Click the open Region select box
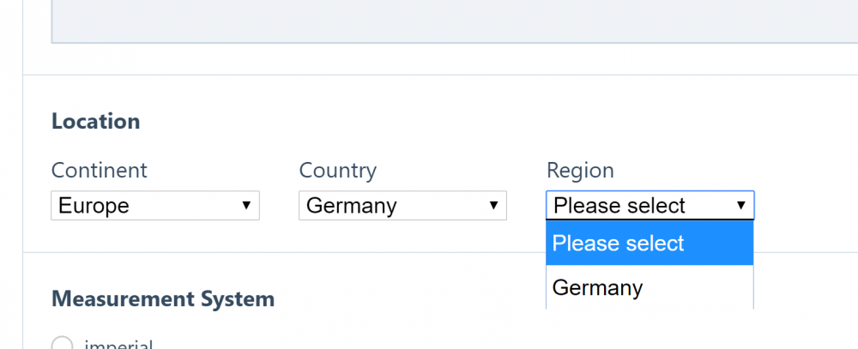The image size is (858, 349). (x=650, y=206)
